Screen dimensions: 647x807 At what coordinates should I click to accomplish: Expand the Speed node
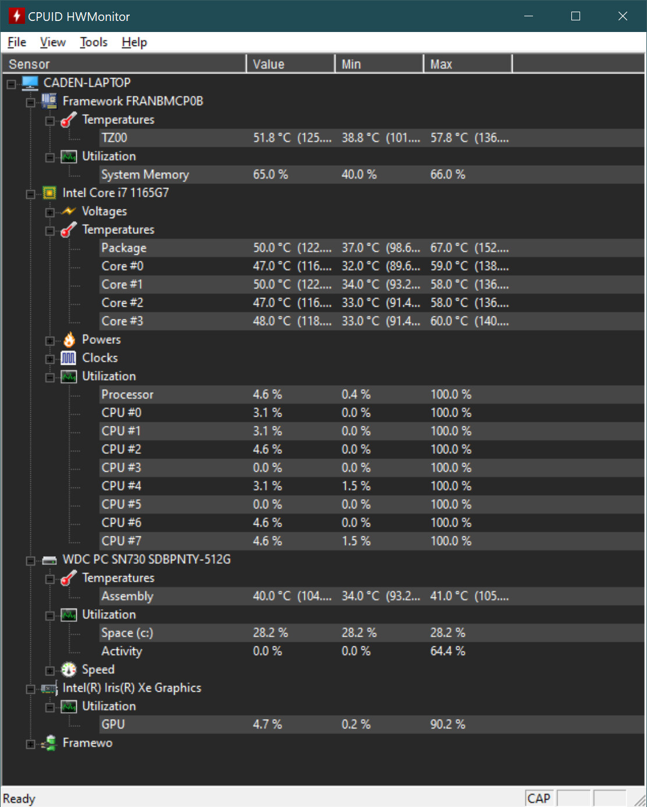50,671
